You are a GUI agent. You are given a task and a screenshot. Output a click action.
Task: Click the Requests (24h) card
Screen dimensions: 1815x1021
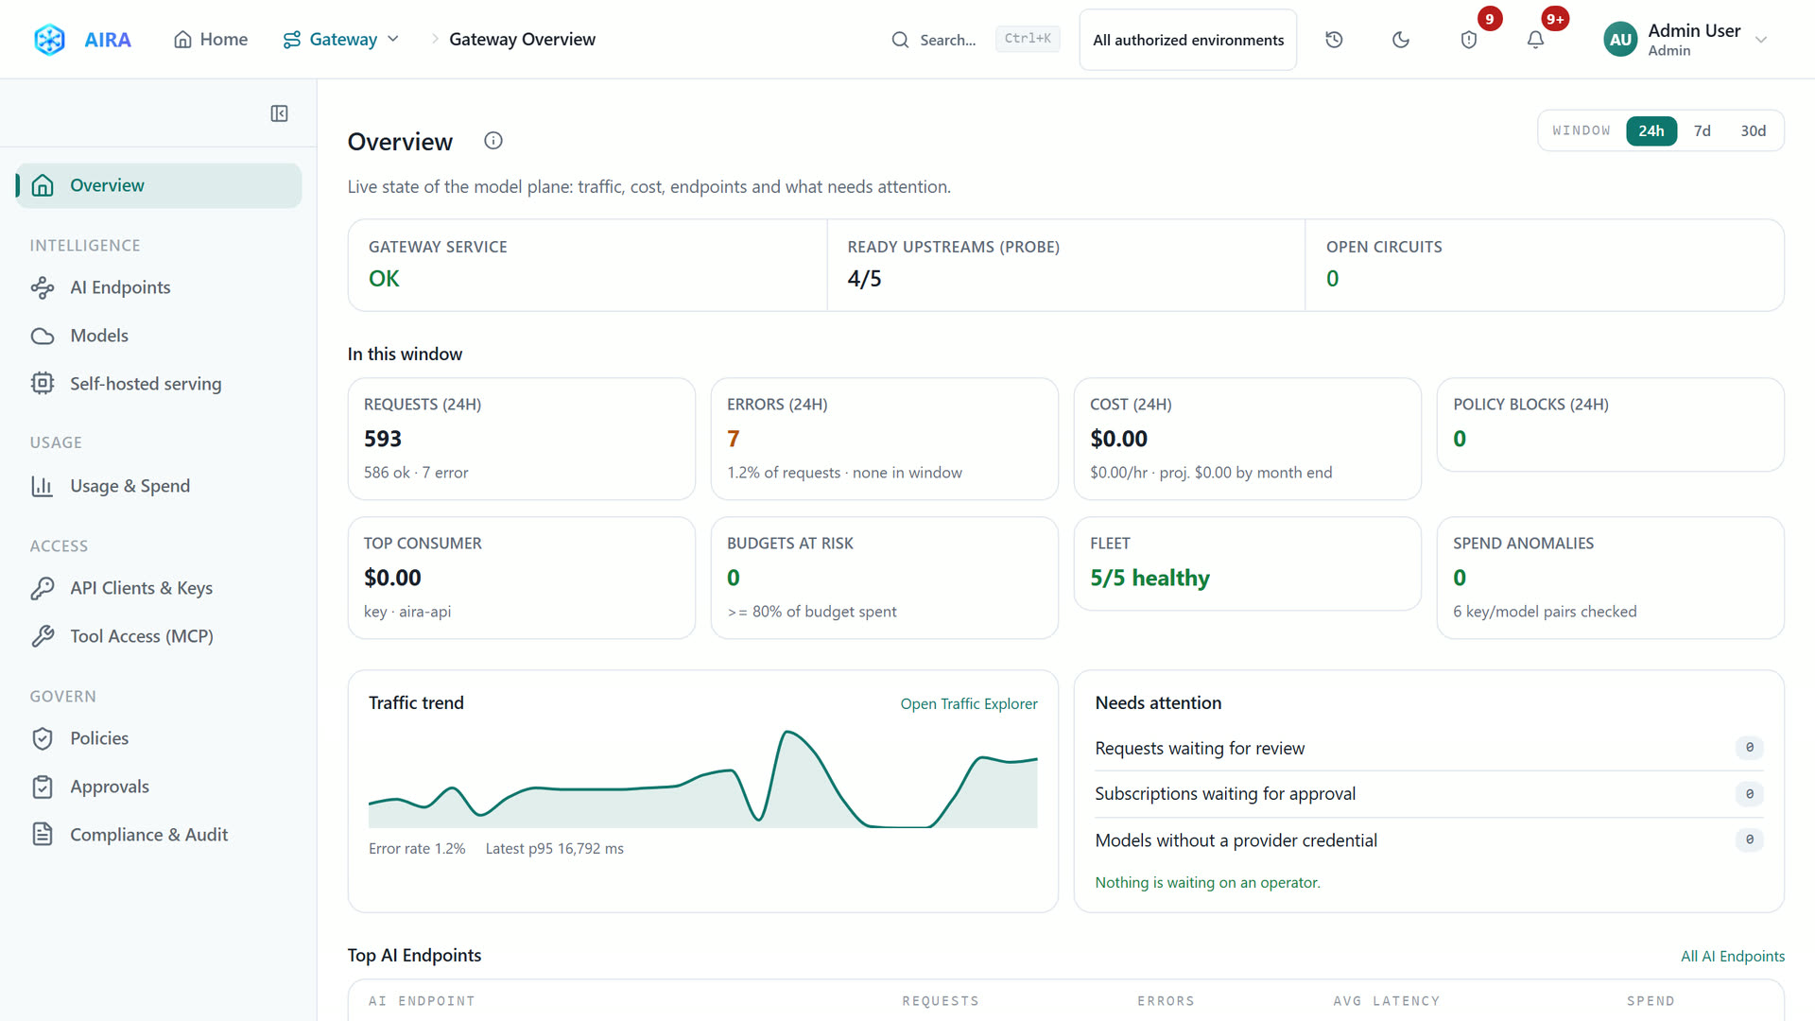coord(522,439)
